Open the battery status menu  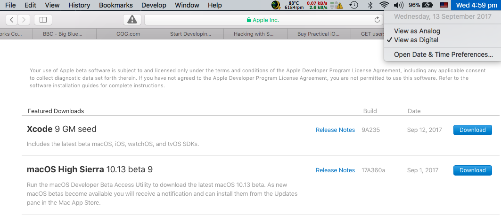427,5
